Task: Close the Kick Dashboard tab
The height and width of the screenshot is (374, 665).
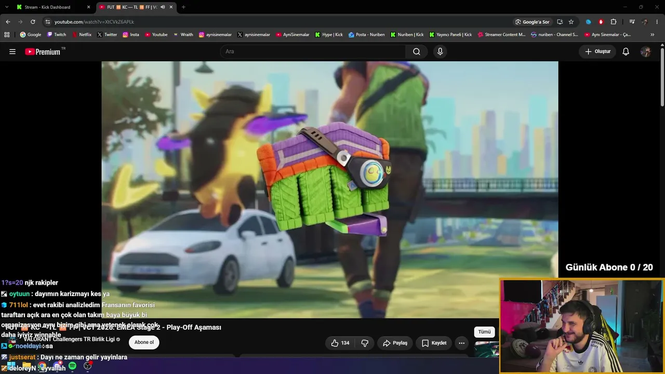Action: pos(88,7)
